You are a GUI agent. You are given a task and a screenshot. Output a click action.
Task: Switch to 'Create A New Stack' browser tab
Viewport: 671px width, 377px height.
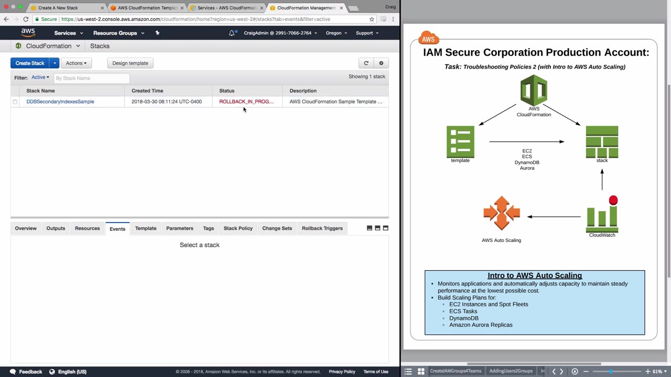(x=67, y=8)
